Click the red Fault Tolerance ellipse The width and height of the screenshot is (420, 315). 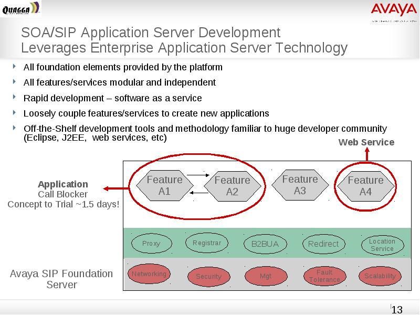click(x=324, y=276)
